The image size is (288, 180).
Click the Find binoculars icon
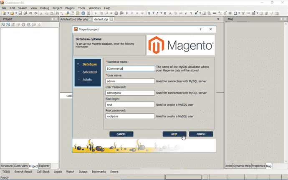point(57,13)
